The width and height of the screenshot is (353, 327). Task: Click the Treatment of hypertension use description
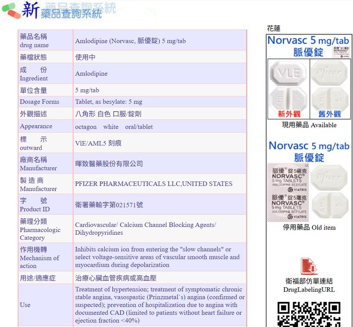(x=160, y=305)
